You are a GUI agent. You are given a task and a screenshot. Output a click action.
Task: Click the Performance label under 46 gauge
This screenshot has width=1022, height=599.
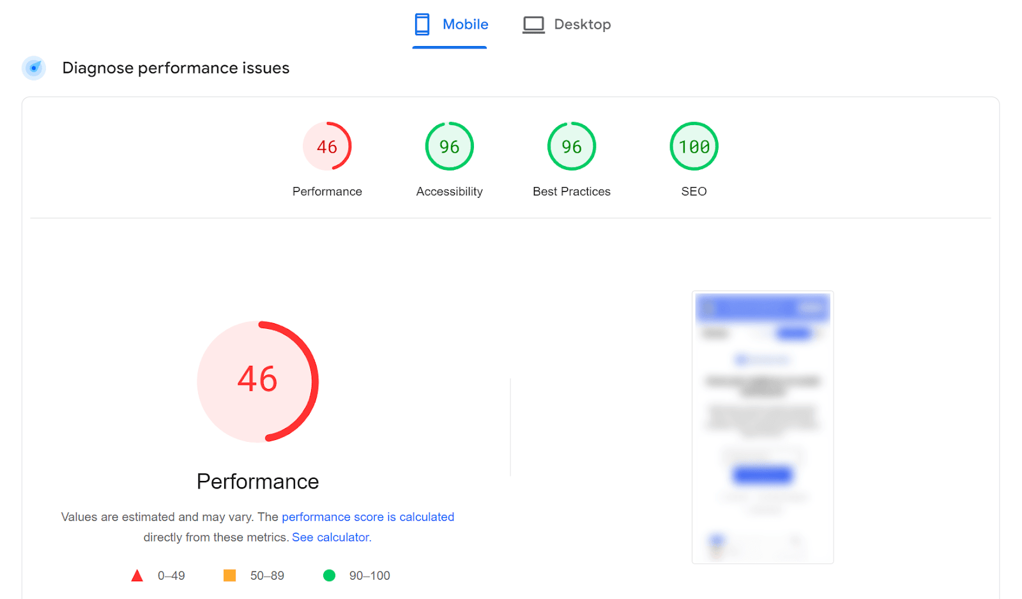tap(327, 192)
